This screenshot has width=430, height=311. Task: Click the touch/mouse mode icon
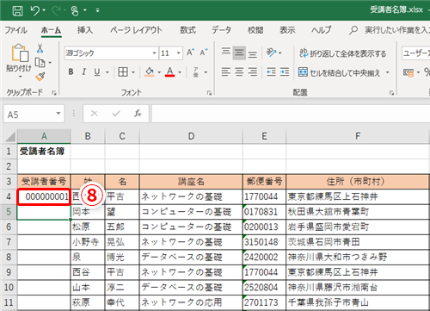coord(75,10)
